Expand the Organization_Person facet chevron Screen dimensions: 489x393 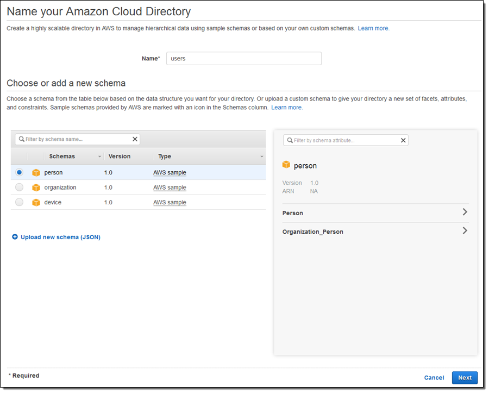[465, 230]
